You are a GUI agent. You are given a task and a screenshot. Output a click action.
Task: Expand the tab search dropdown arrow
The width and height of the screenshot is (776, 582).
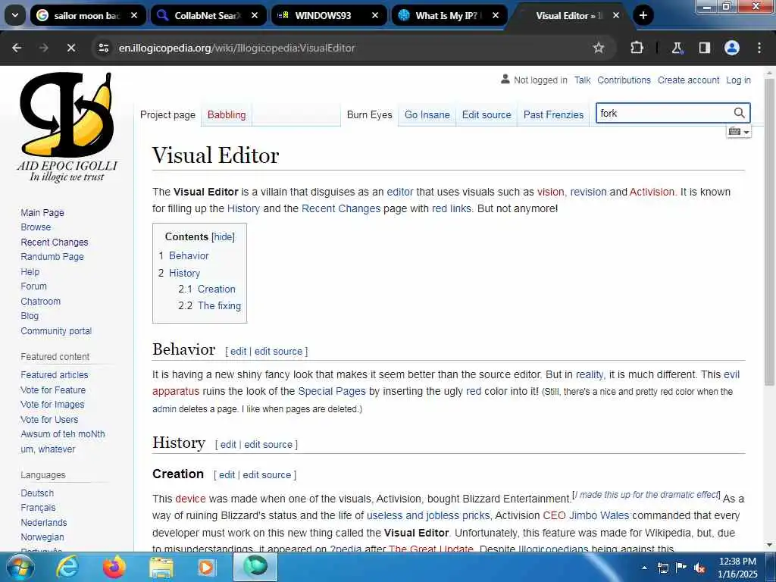click(x=15, y=15)
